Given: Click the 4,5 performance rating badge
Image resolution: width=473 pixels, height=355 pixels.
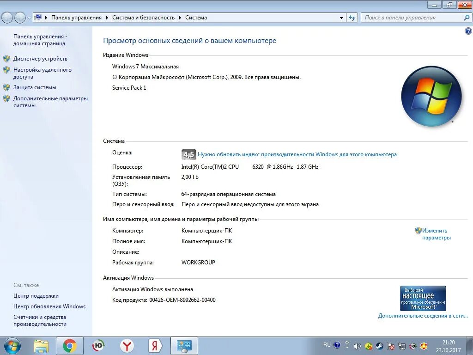Looking at the screenshot, I should pos(188,154).
